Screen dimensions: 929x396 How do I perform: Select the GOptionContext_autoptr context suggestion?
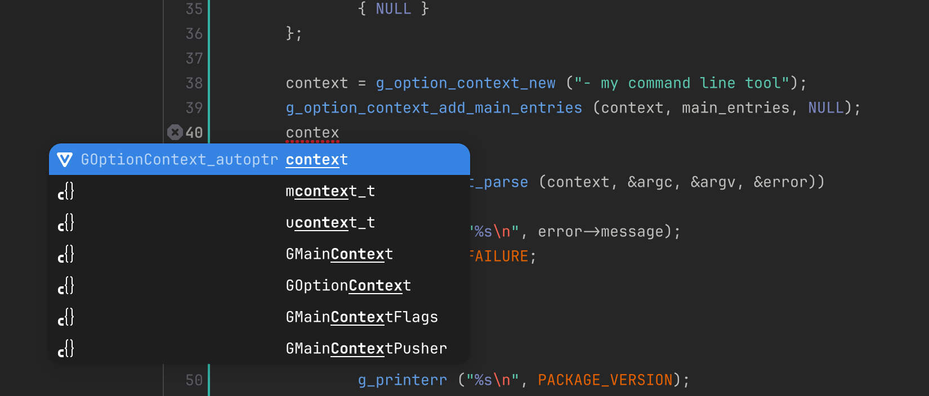(x=260, y=159)
